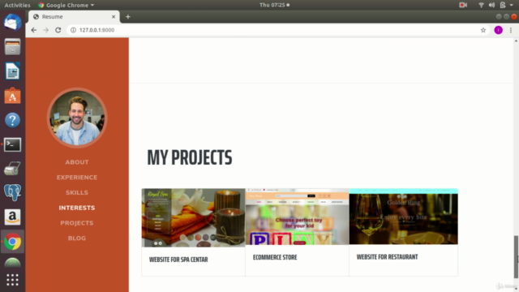Open a new tab with plus button

128,17
